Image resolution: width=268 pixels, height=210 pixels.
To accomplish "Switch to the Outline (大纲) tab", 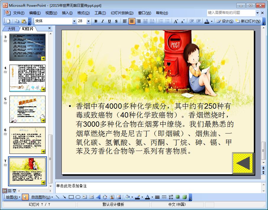I will coord(11,29).
